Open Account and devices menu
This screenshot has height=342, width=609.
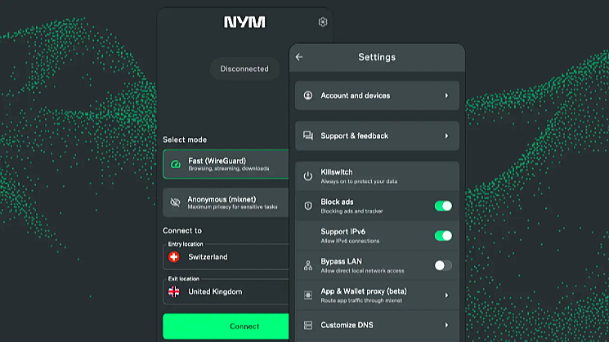[377, 95]
